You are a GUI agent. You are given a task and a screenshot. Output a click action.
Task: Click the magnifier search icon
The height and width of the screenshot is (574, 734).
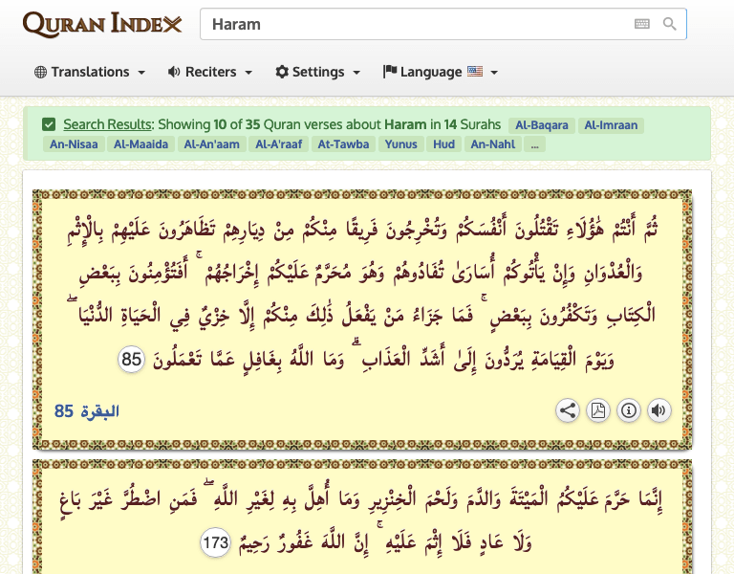[x=669, y=24]
